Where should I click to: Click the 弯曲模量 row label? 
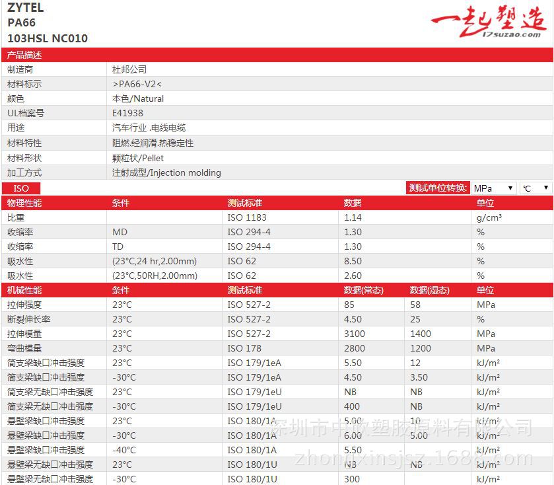pos(24,348)
